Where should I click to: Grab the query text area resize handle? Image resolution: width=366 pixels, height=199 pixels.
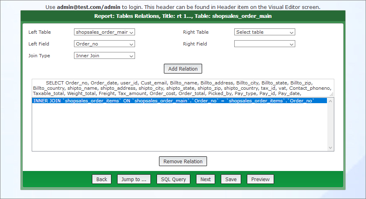[331, 94]
